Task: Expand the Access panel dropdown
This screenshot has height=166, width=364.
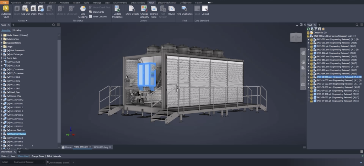Action: point(26,21)
